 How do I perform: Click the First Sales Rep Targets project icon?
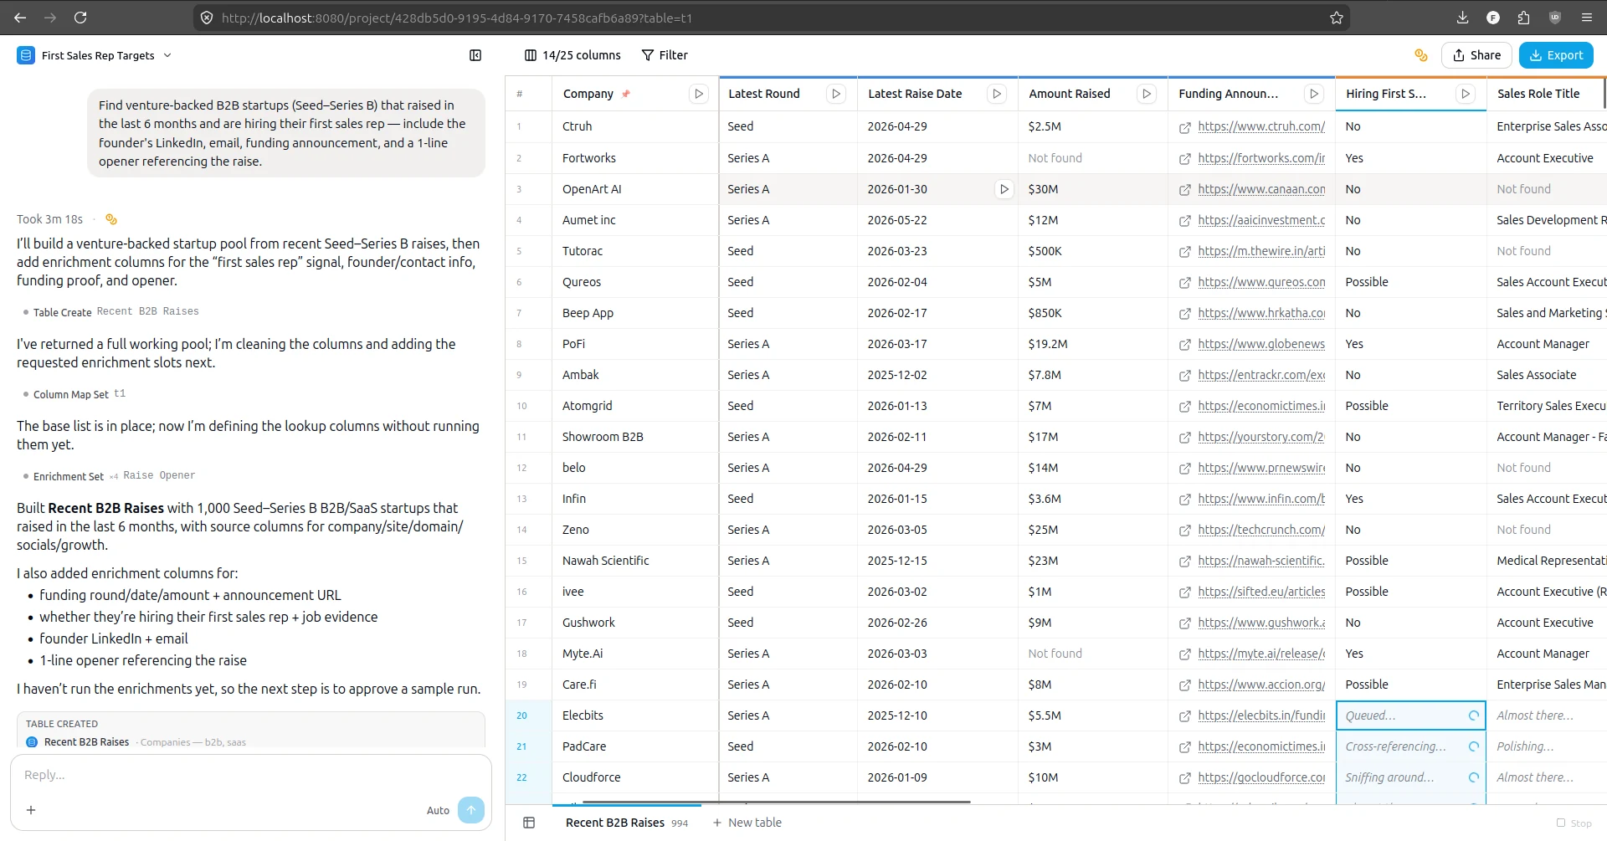pyautogui.click(x=26, y=55)
